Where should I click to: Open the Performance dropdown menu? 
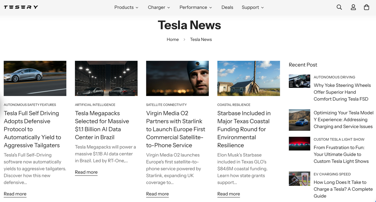[x=196, y=7]
